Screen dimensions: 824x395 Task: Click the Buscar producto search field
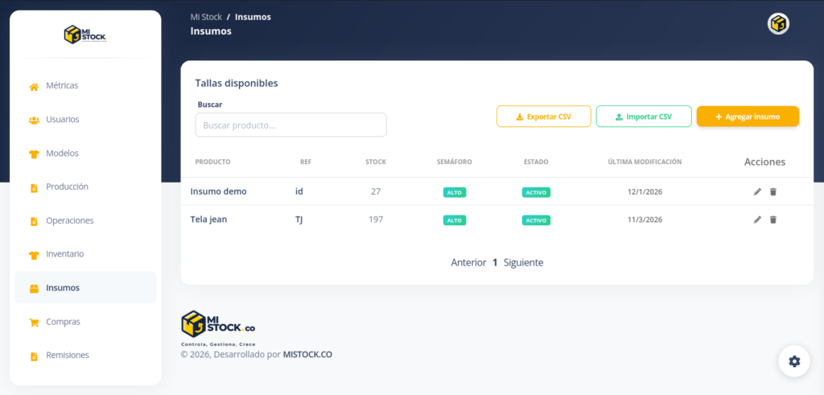click(x=290, y=125)
